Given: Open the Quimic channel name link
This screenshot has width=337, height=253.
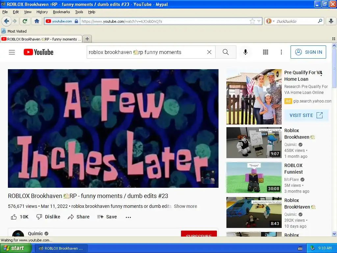Looking at the screenshot, I should [x=36, y=234].
